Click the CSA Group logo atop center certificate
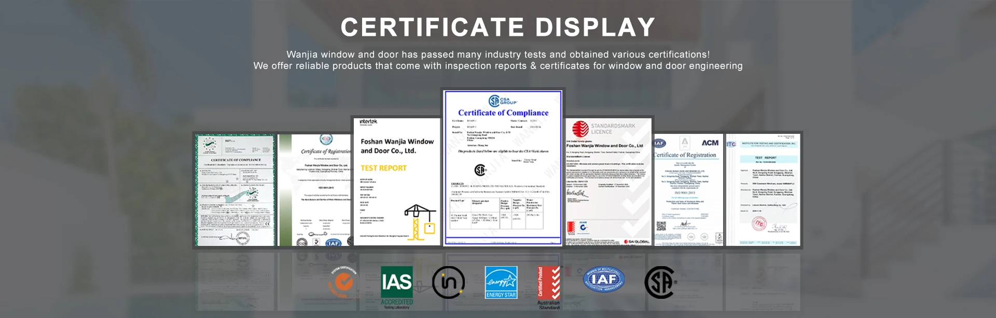 (x=503, y=101)
